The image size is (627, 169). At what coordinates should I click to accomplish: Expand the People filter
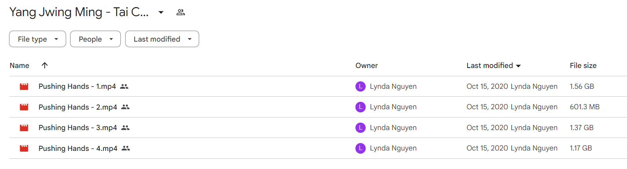[95, 39]
